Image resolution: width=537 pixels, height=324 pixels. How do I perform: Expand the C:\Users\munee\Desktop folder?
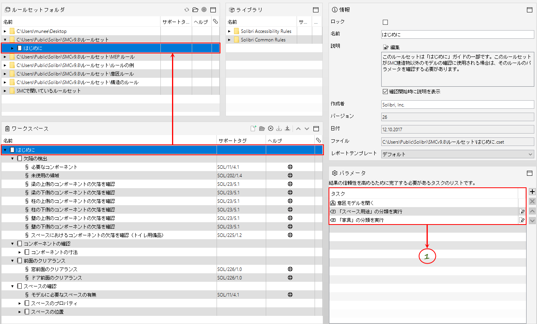(5, 31)
